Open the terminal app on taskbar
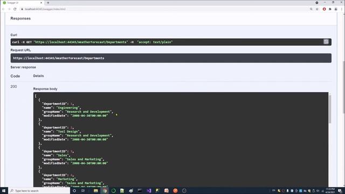This screenshot has width=345, height=194. pos(140,191)
